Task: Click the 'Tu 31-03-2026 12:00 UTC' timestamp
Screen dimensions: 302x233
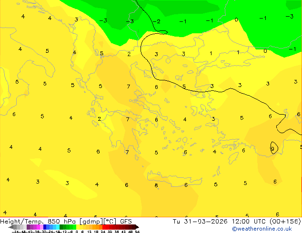Action: point(220,222)
